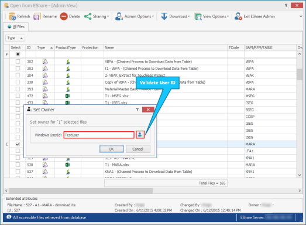Check the box for file 303

tap(18, 69)
